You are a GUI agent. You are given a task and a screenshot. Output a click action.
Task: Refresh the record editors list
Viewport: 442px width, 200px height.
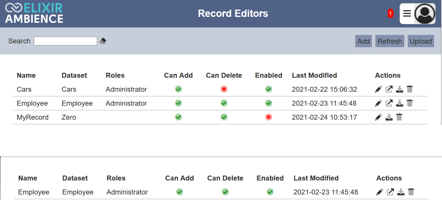click(x=390, y=41)
